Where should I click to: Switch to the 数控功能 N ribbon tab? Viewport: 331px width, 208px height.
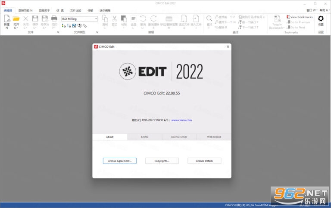coord(25,10)
